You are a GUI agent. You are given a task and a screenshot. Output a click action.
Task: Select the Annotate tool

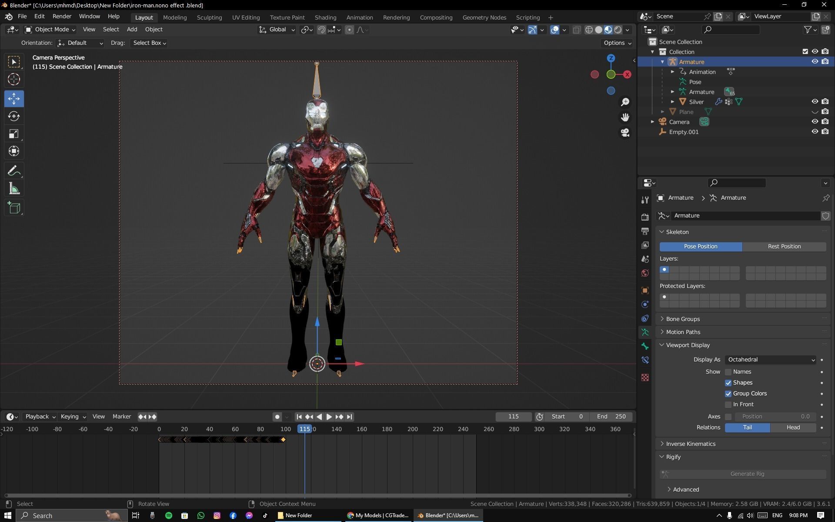[x=14, y=171]
